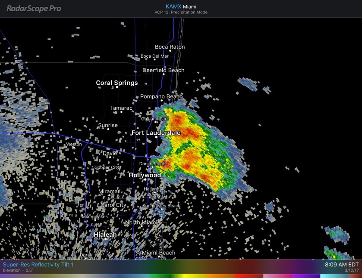The image size is (362, 278).
Task: Click the RadarScope Pro logo
Action: point(34,8)
